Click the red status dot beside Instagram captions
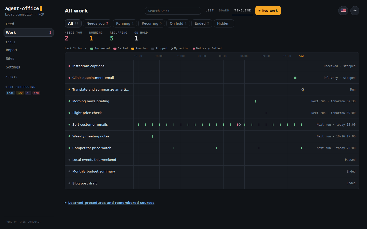The height and width of the screenshot is (229, 367). (69, 66)
